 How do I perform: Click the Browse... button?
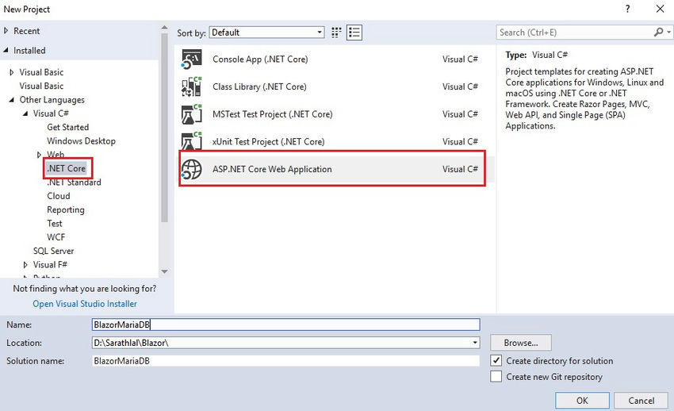pos(520,343)
